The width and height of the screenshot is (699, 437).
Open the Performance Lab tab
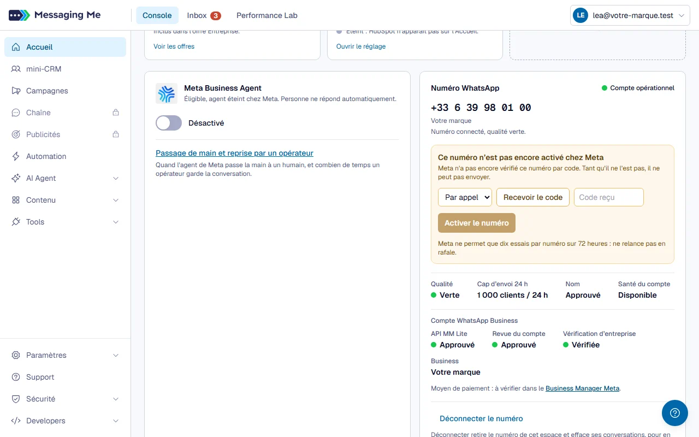(x=267, y=15)
